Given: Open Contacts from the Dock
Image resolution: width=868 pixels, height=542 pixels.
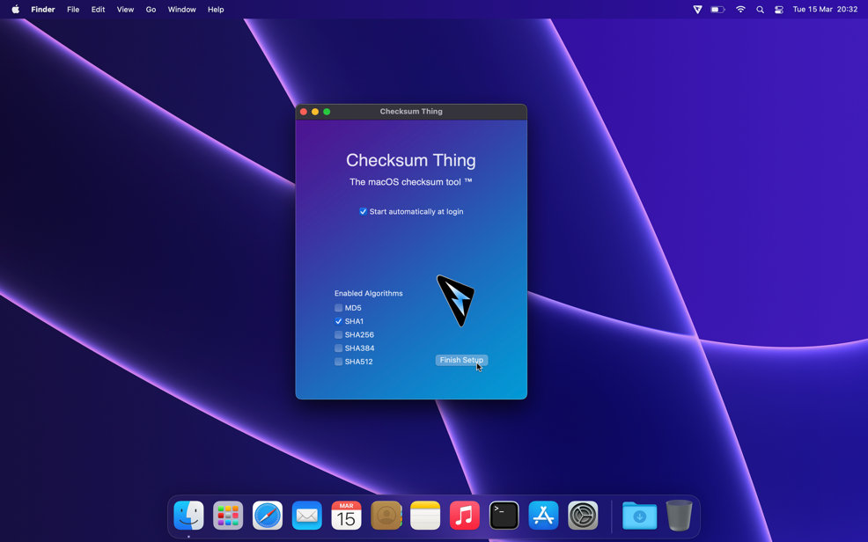Looking at the screenshot, I should pos(386,516).
